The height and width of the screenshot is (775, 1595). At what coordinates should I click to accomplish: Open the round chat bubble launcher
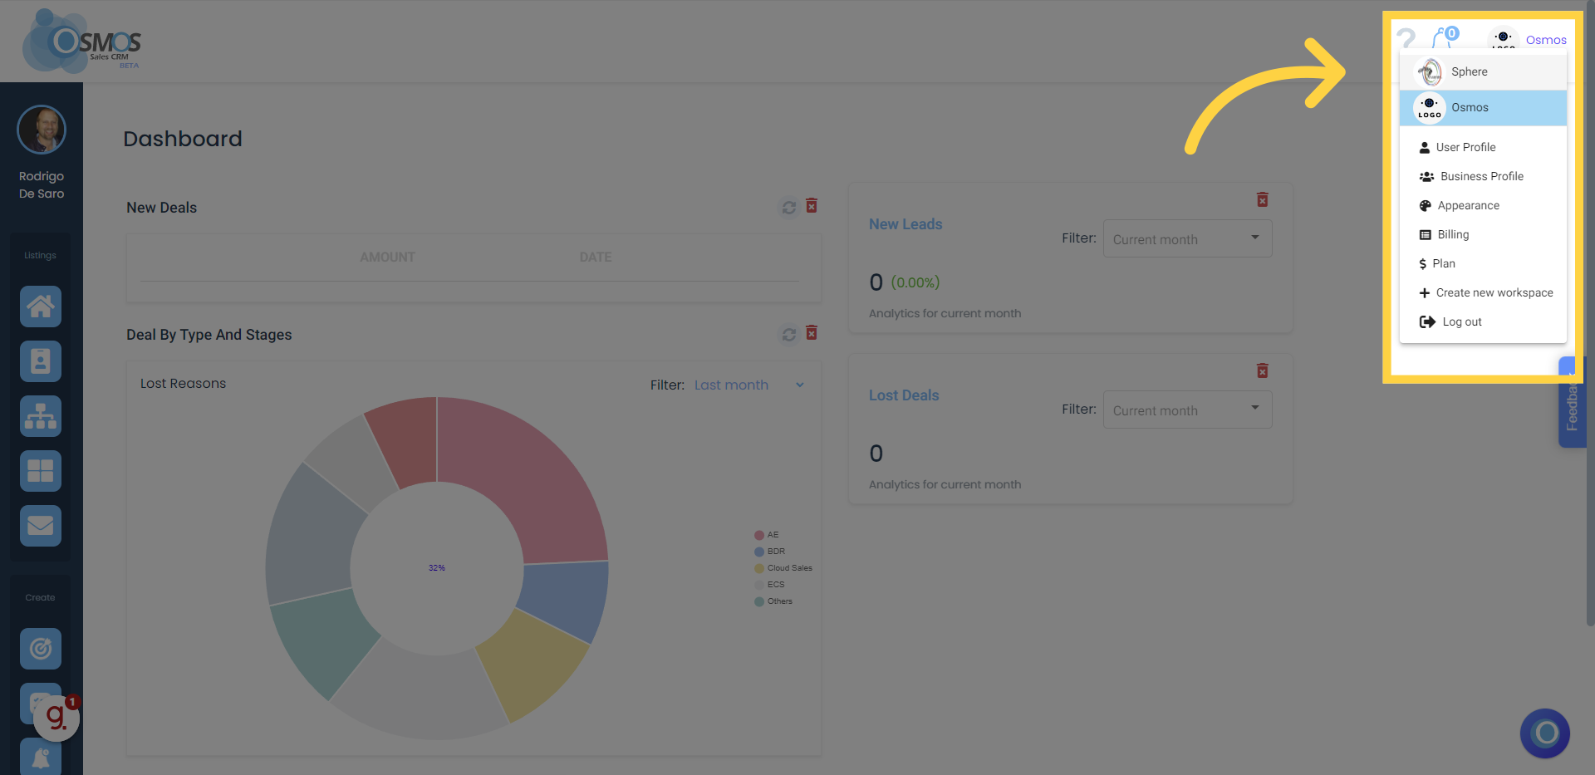point(1545,733)
